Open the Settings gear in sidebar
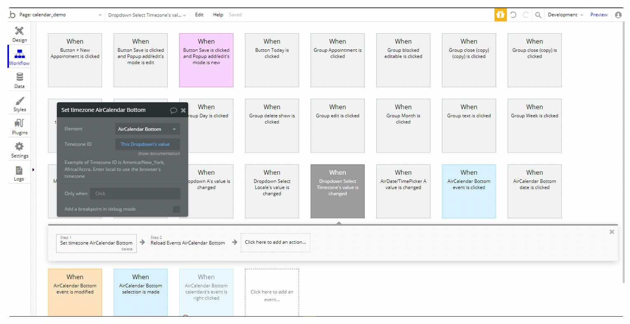 tap(19, 146)
